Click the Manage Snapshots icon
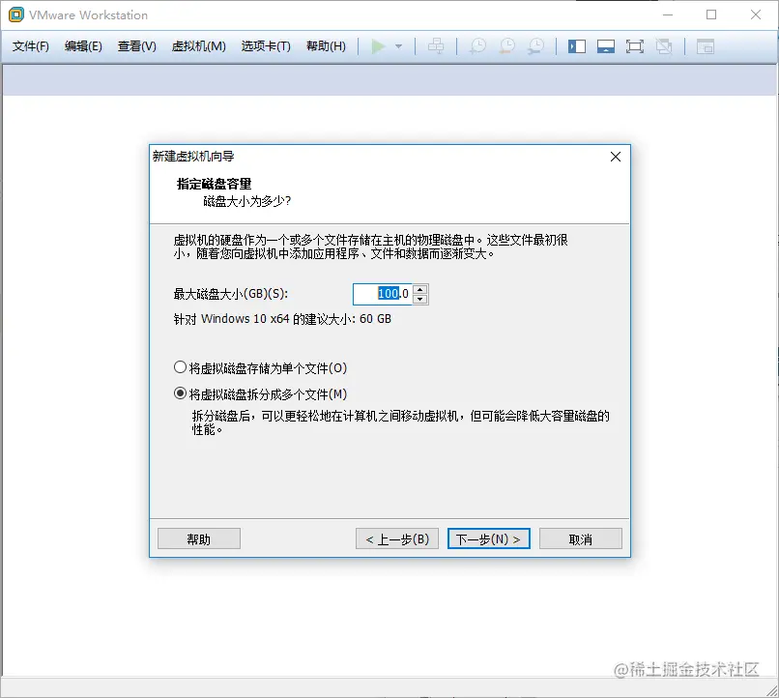 coord(535,46)
